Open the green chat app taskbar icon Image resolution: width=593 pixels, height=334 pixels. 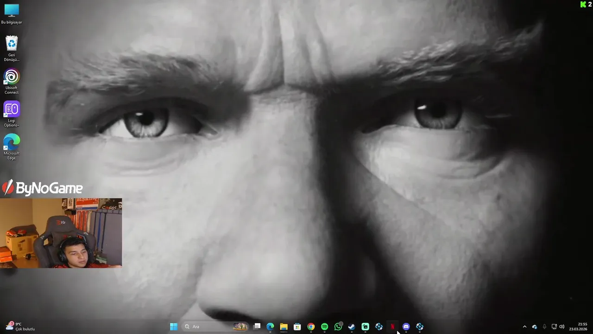click(365, 327)
